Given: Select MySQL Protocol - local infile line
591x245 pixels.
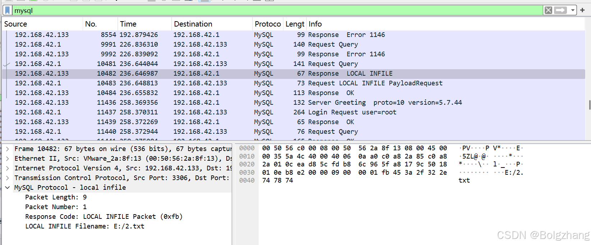Looking at the screenshot, I should coord(122,188).
